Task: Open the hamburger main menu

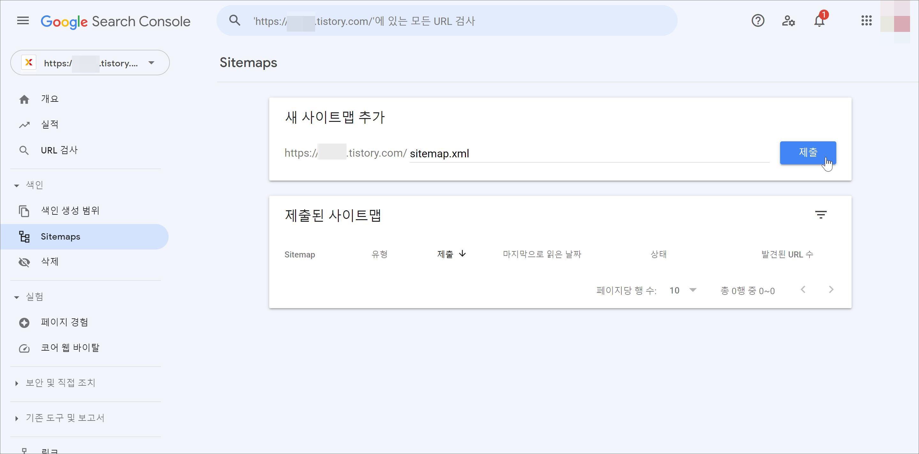Action: pyautogui.click(x=23, y=21)
